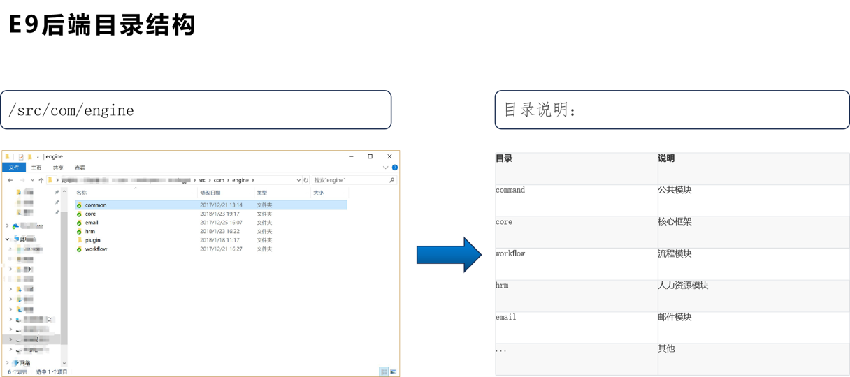This screenshot has width=850, height=377.
Task: Select the plugin folder name
Action: coord(93,240)
